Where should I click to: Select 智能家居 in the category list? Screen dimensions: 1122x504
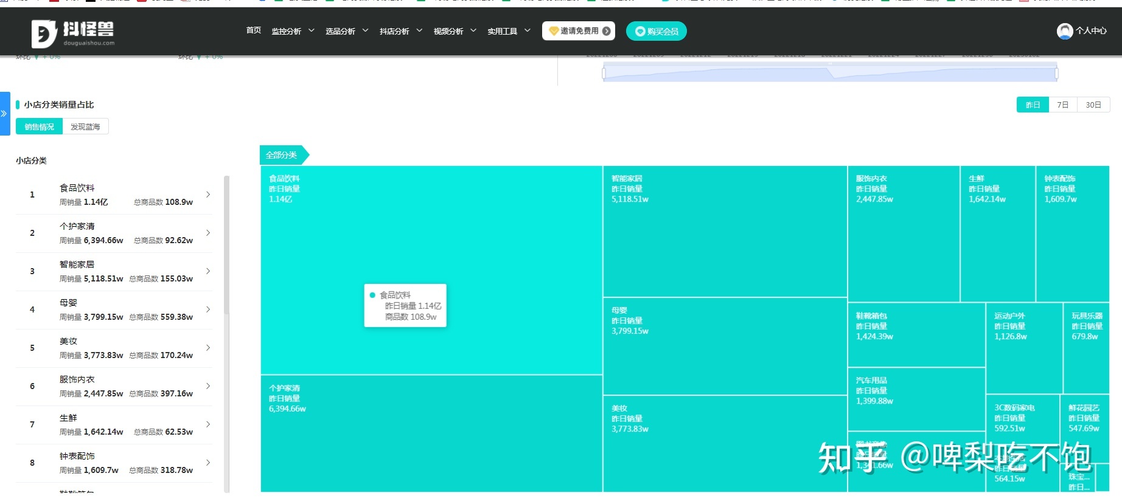coord(114,271)
